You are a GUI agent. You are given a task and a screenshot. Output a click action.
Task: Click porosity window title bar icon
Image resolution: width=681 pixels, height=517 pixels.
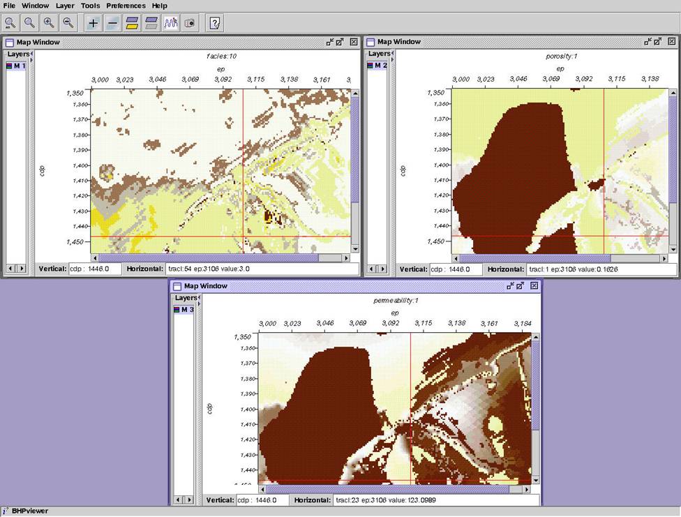pos(371,42)
